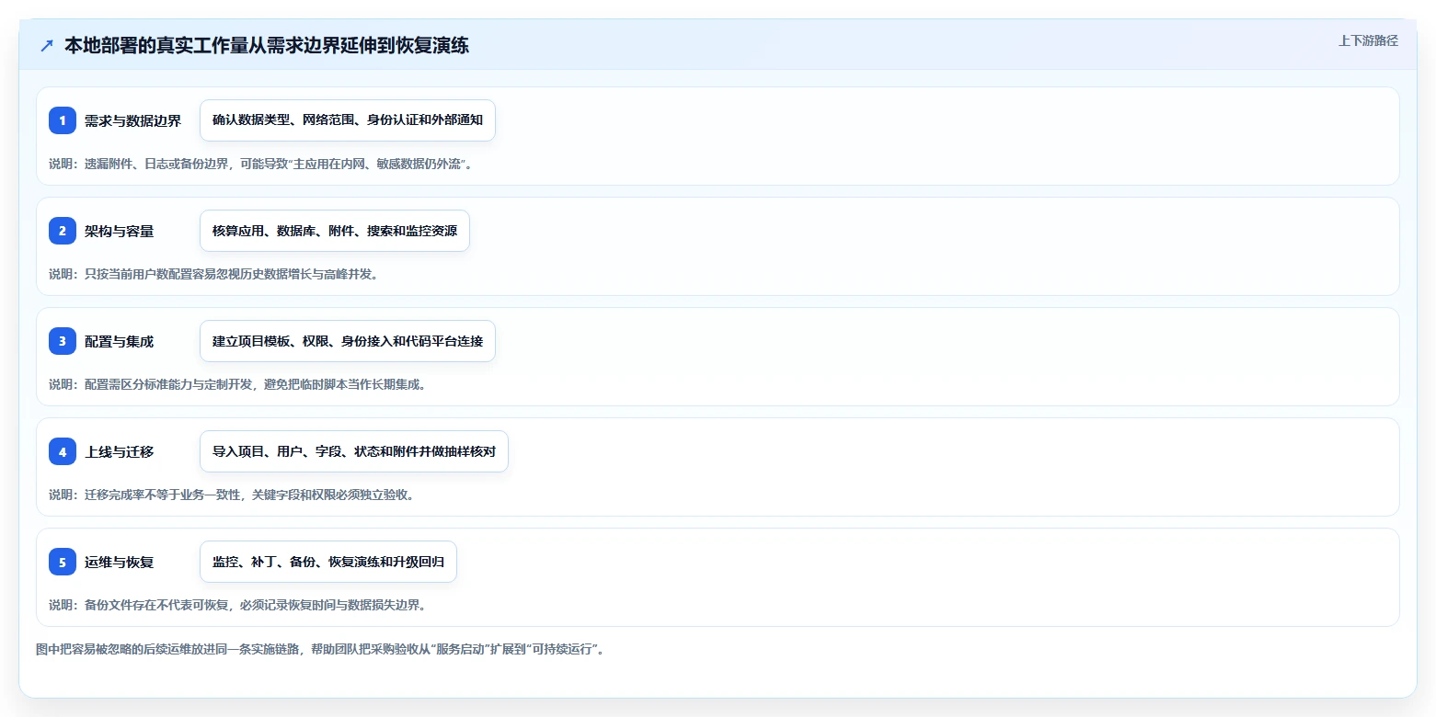This screenshot has height=717, width=1436.
Task: Click the 监控、补丁、备份 box
Action: pyautogui.click(x=328, y=562)
